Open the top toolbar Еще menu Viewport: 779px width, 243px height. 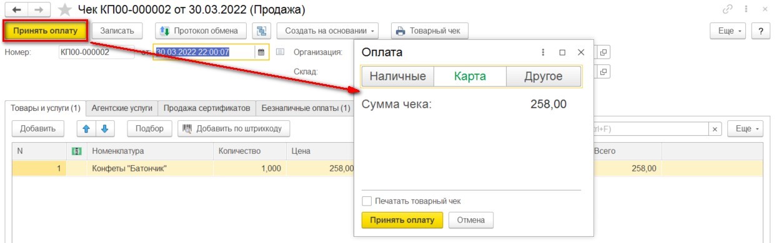point(730,31)
